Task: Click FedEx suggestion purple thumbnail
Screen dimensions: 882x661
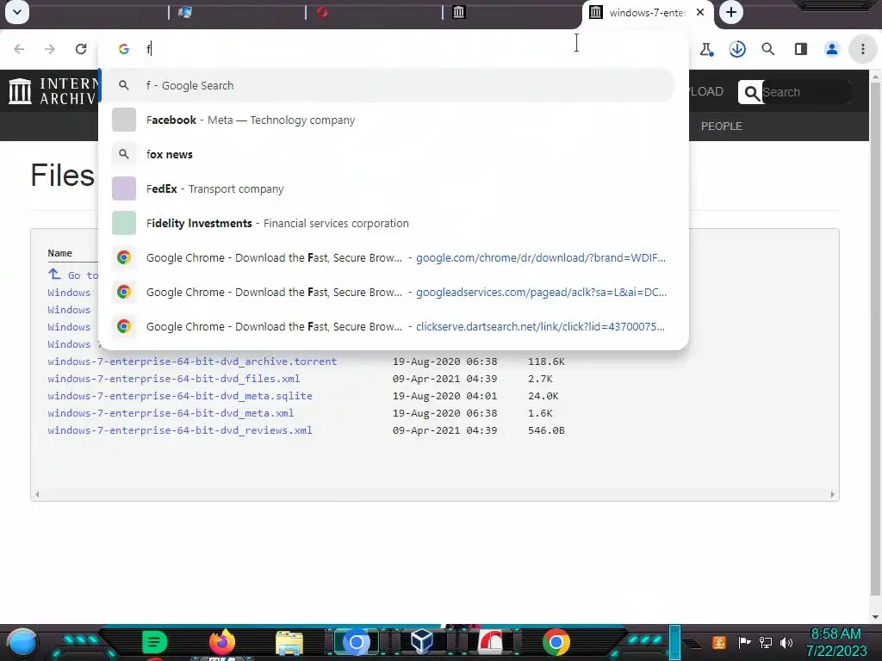Action: 124,188
